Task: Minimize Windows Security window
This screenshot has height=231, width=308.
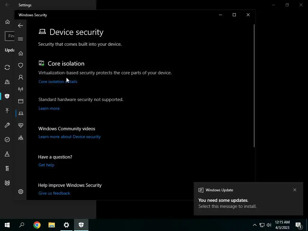Action: (x=220, y=15)
